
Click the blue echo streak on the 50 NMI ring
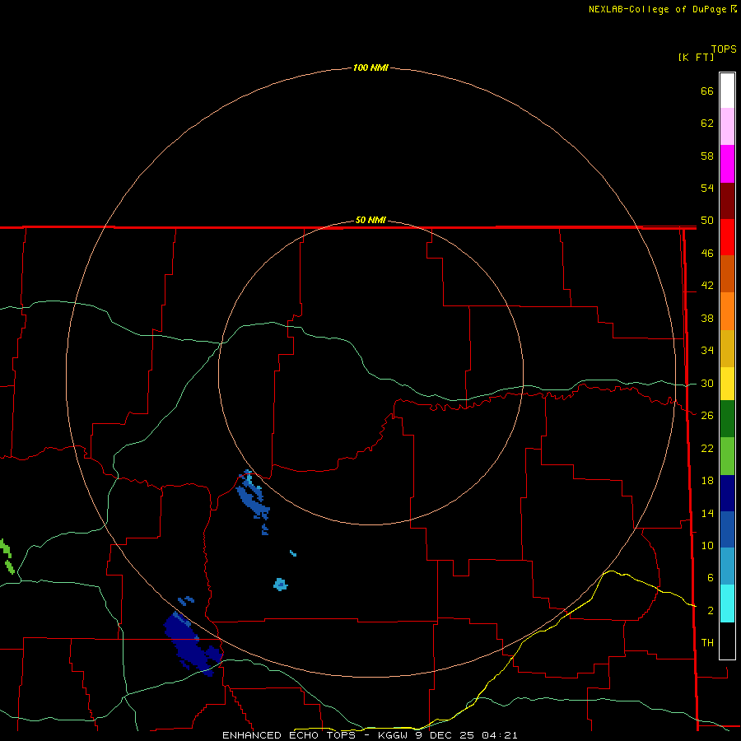click(x=254, y=502)
